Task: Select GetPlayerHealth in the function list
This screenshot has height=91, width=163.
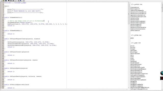Action: [136, 71]
